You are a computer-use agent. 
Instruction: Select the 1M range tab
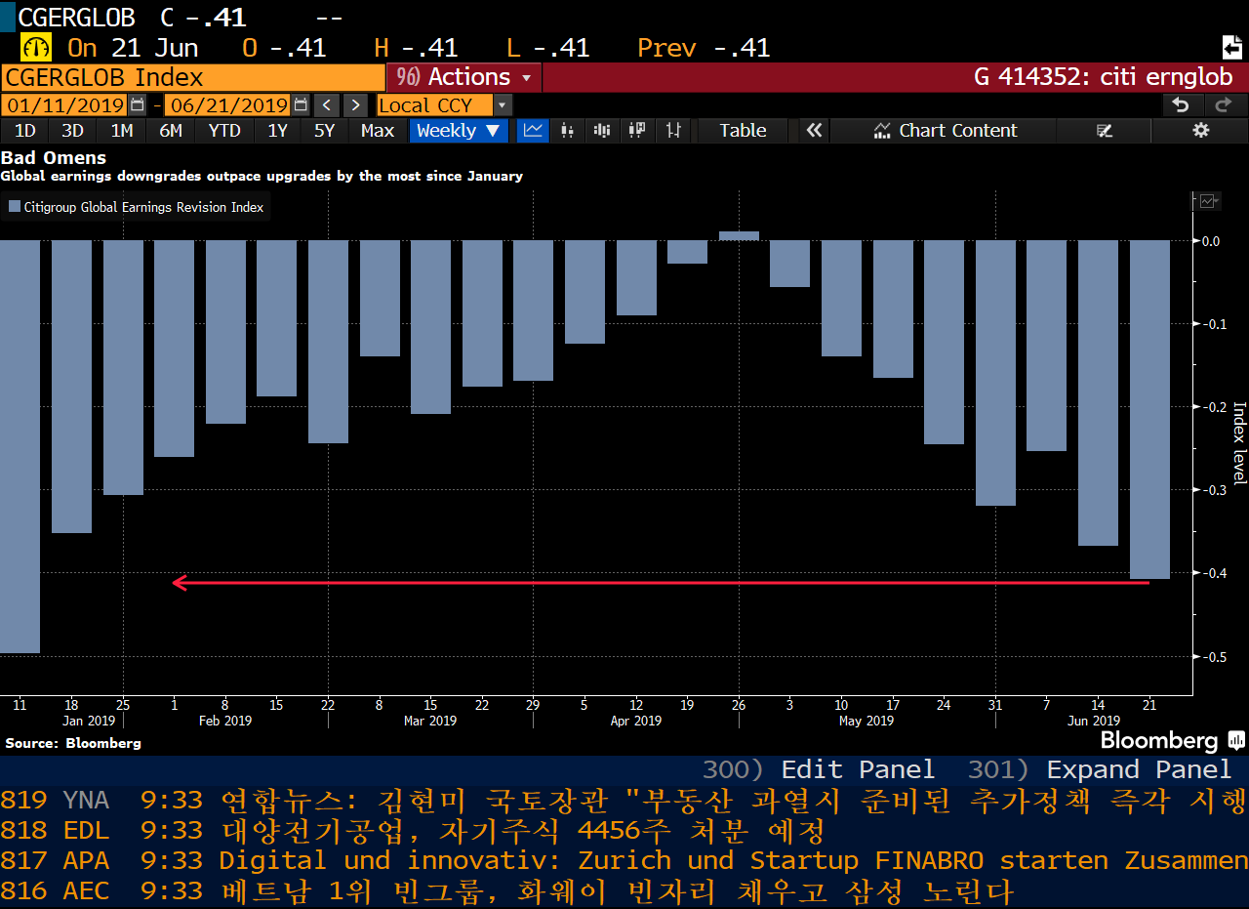point(122,131)
